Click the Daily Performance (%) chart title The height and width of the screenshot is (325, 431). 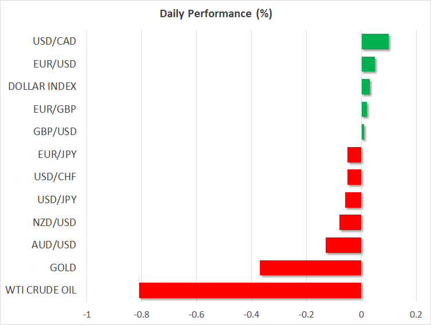point(216,14)
